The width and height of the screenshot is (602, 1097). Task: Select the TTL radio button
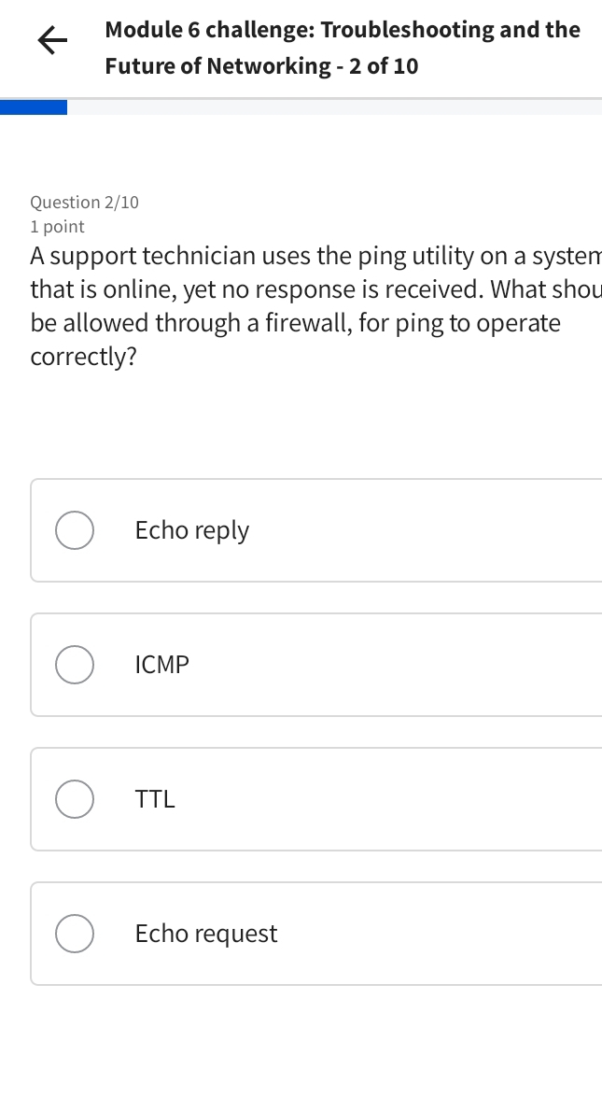tap(75, 798)
